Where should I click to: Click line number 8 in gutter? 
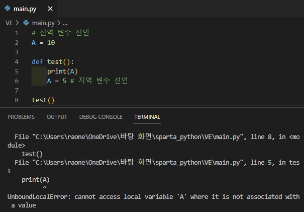coord(17,100)
